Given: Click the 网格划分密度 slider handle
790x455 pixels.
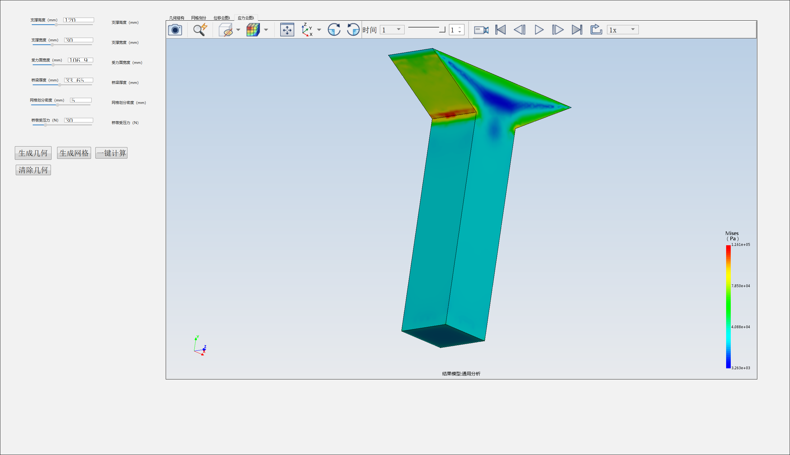Looking at the screenshot, I should pyautogui.click(x=57, y=105).
